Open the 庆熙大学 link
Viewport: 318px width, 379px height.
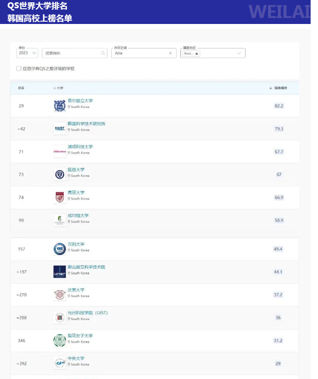point(76,290)
